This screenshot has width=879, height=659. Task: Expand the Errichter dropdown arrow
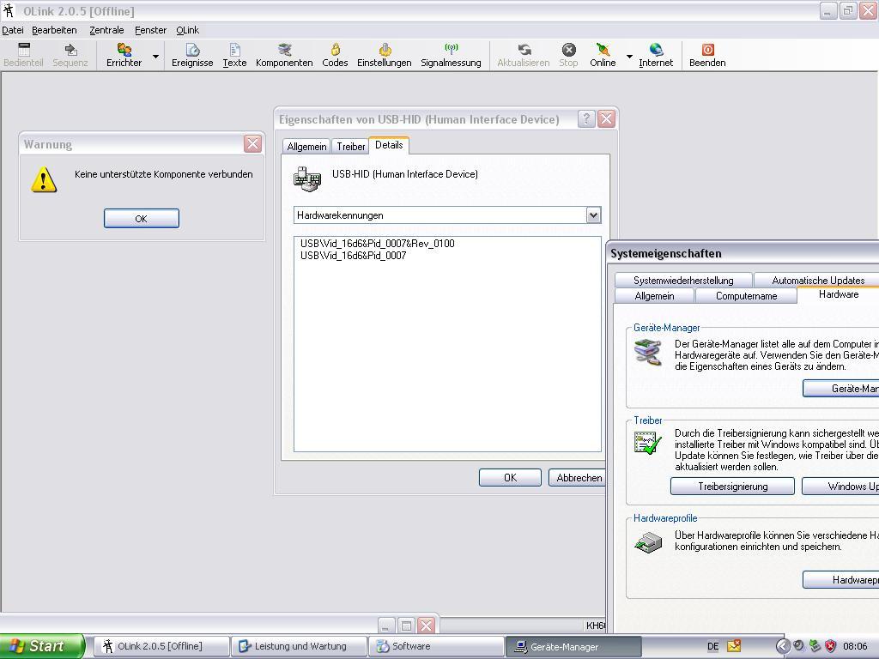[155, 57]
